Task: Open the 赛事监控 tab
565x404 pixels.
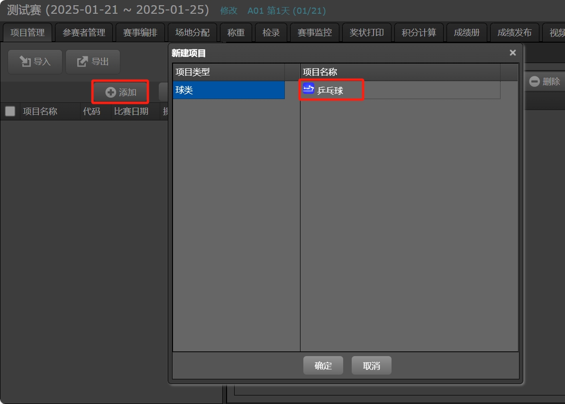Action: 315,32
